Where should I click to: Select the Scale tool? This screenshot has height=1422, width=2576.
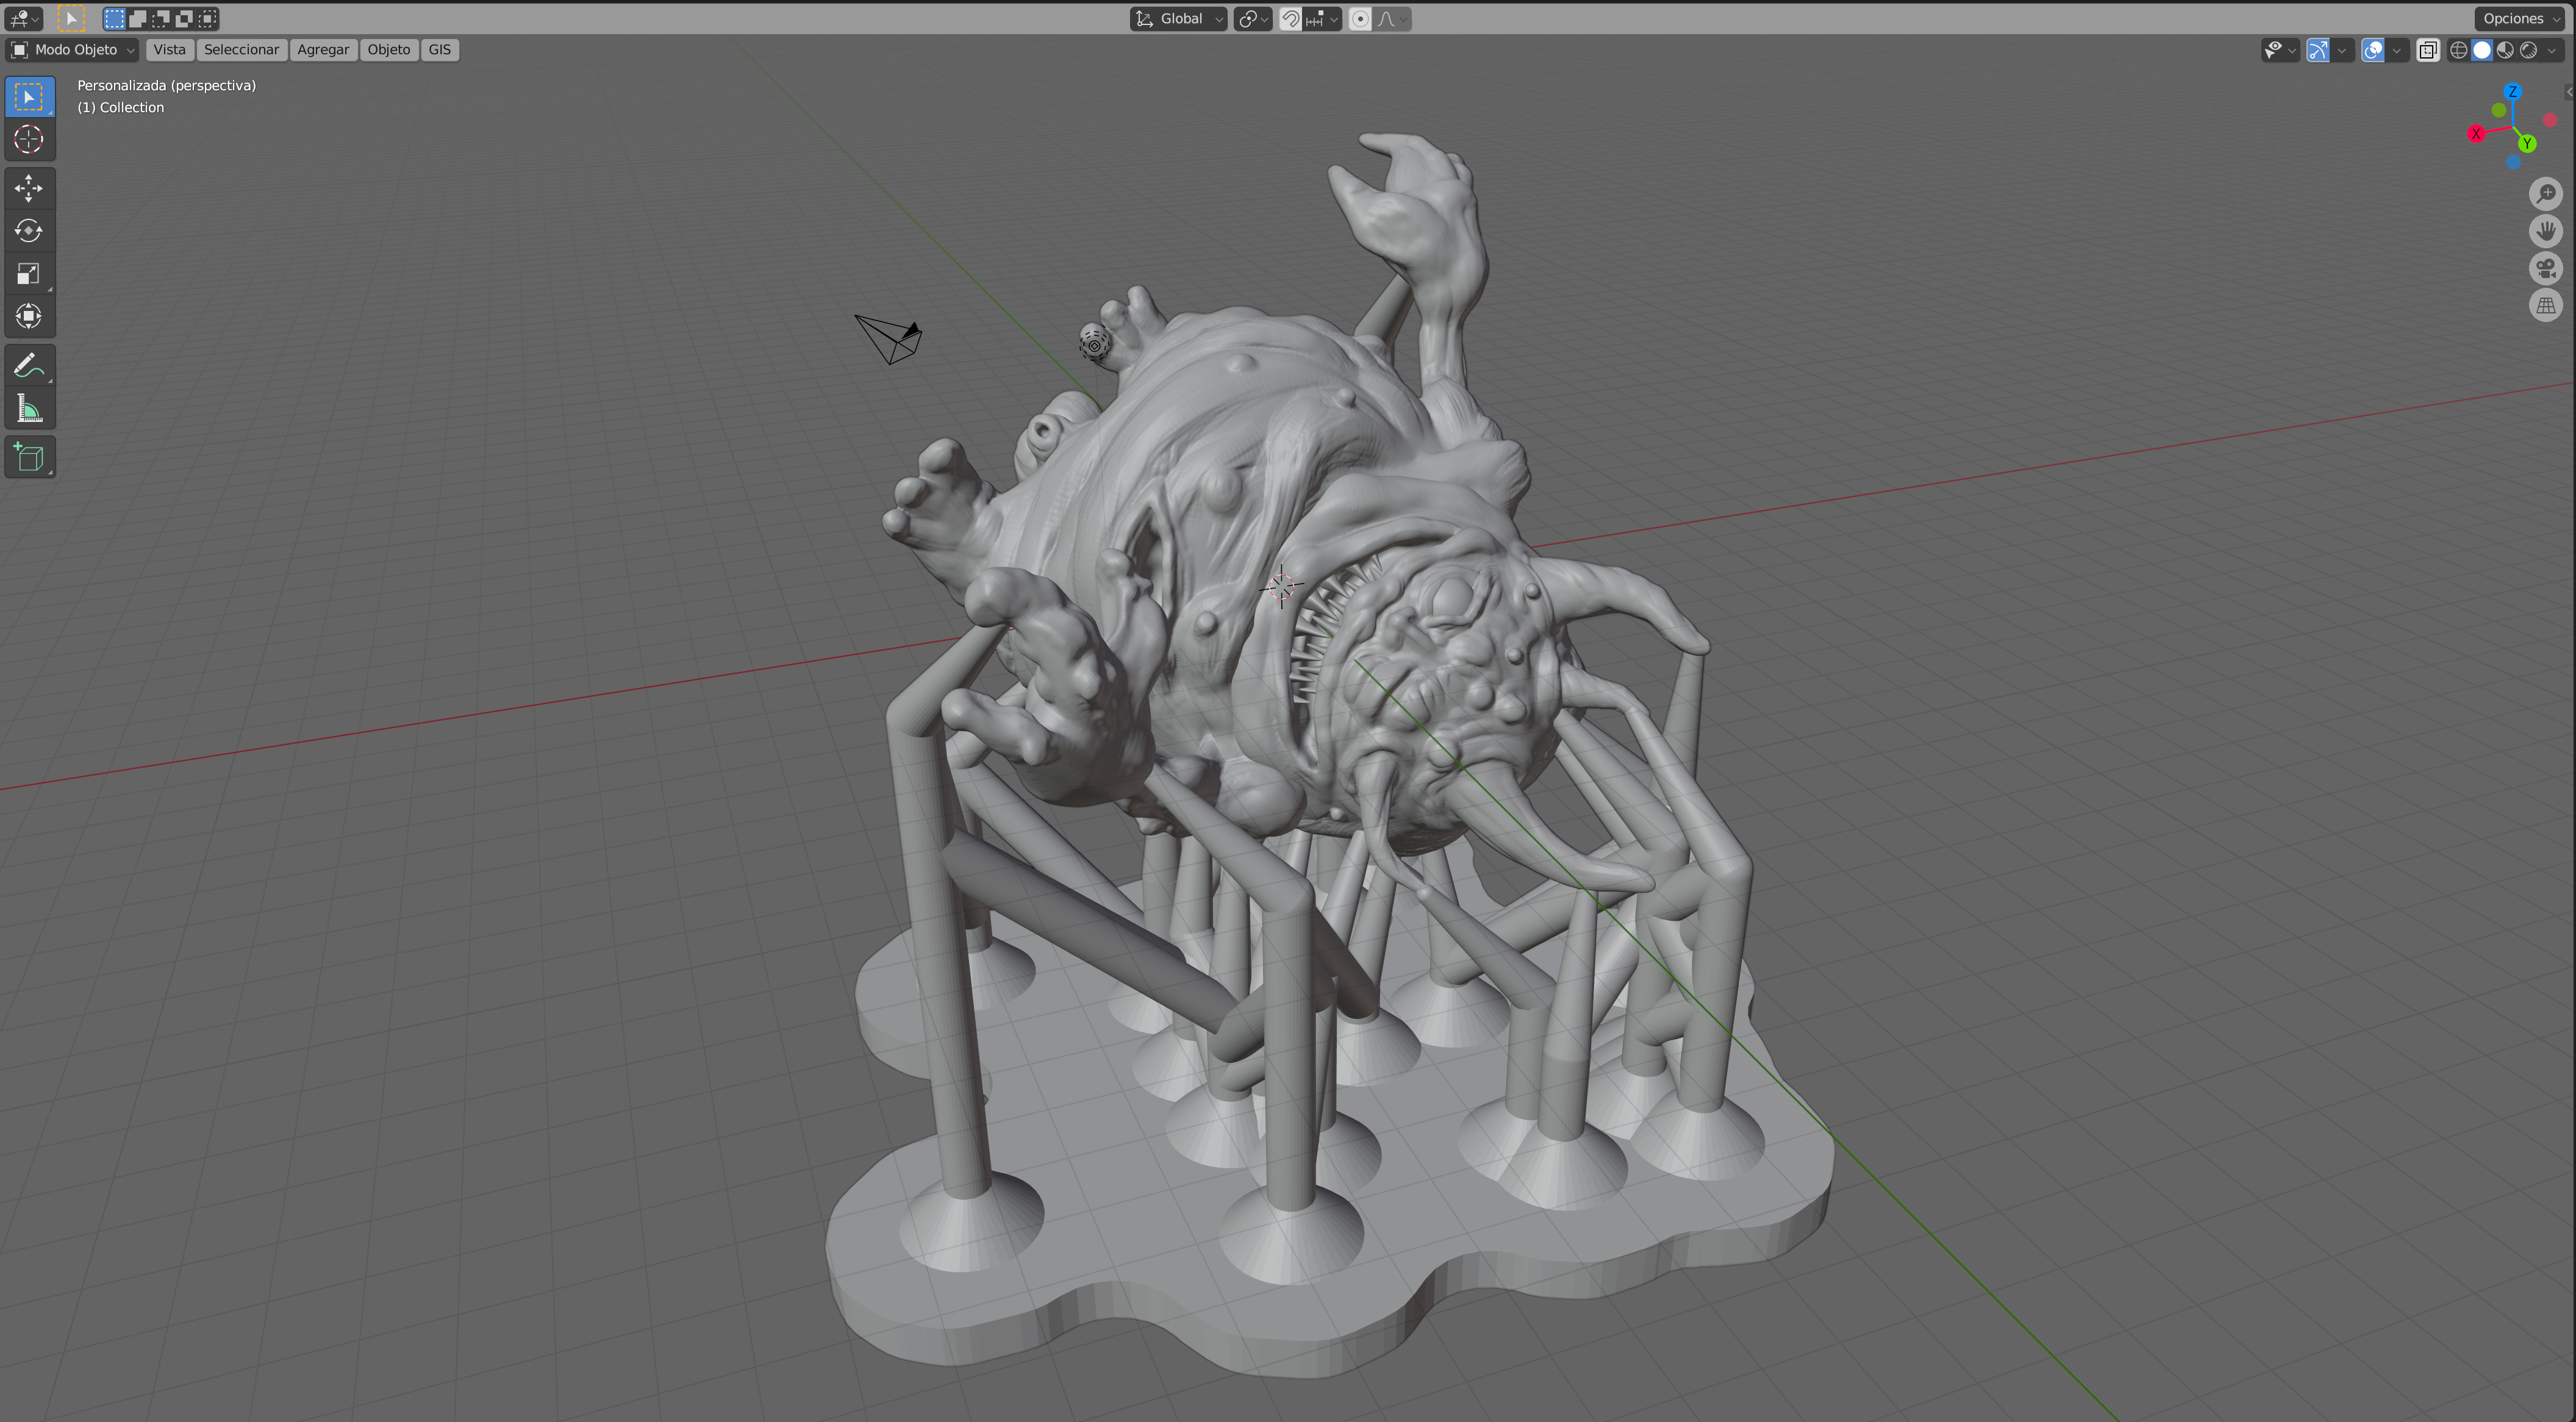[29, 273]
